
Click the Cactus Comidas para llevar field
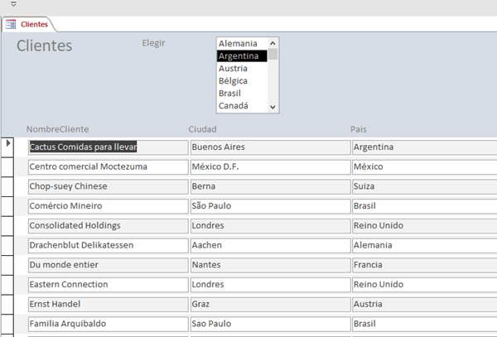click(107, 147)
